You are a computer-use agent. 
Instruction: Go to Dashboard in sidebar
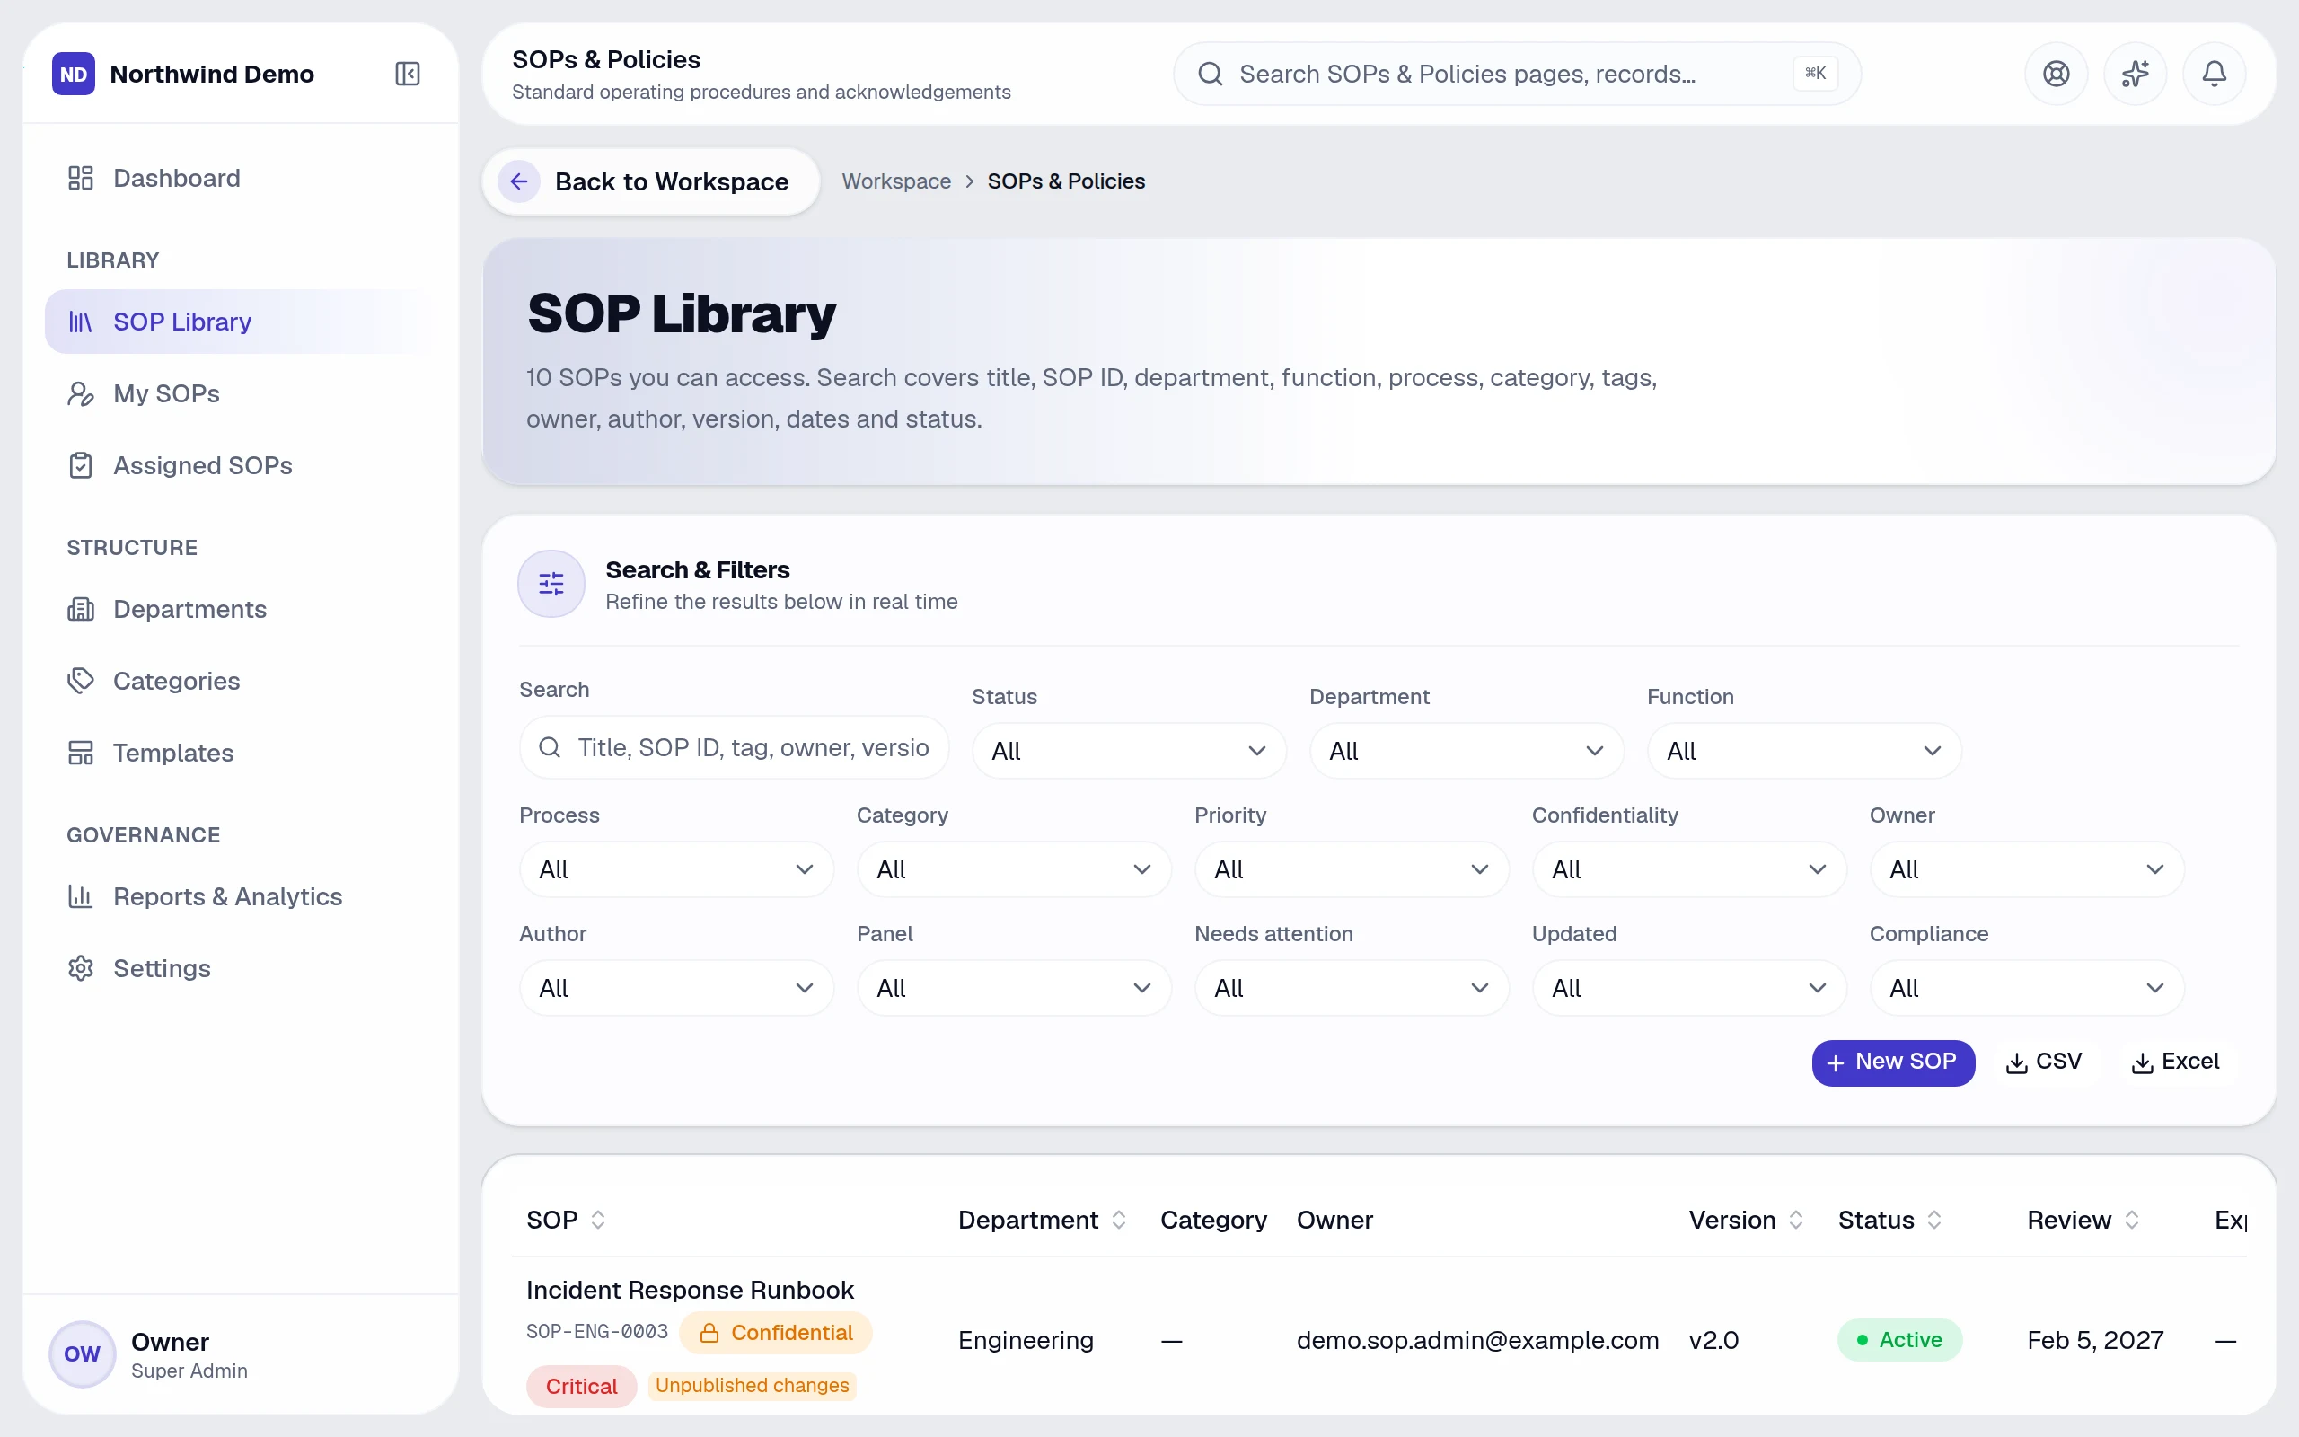pyautogui.click(x=241, y=178)
